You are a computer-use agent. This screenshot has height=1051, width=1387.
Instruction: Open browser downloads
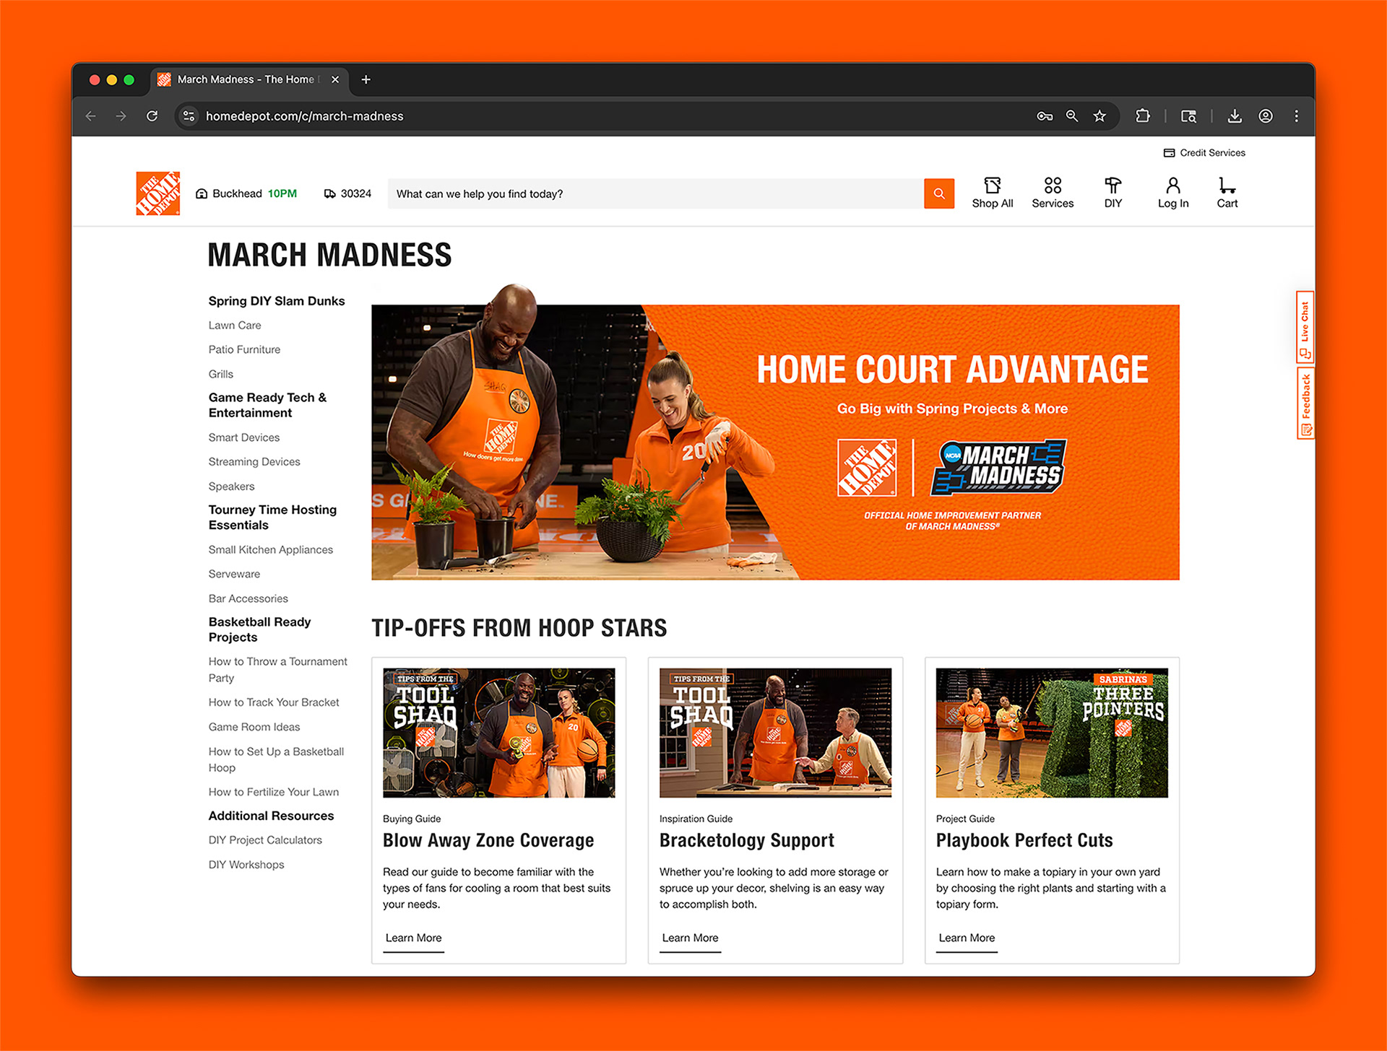point(1235,116)
